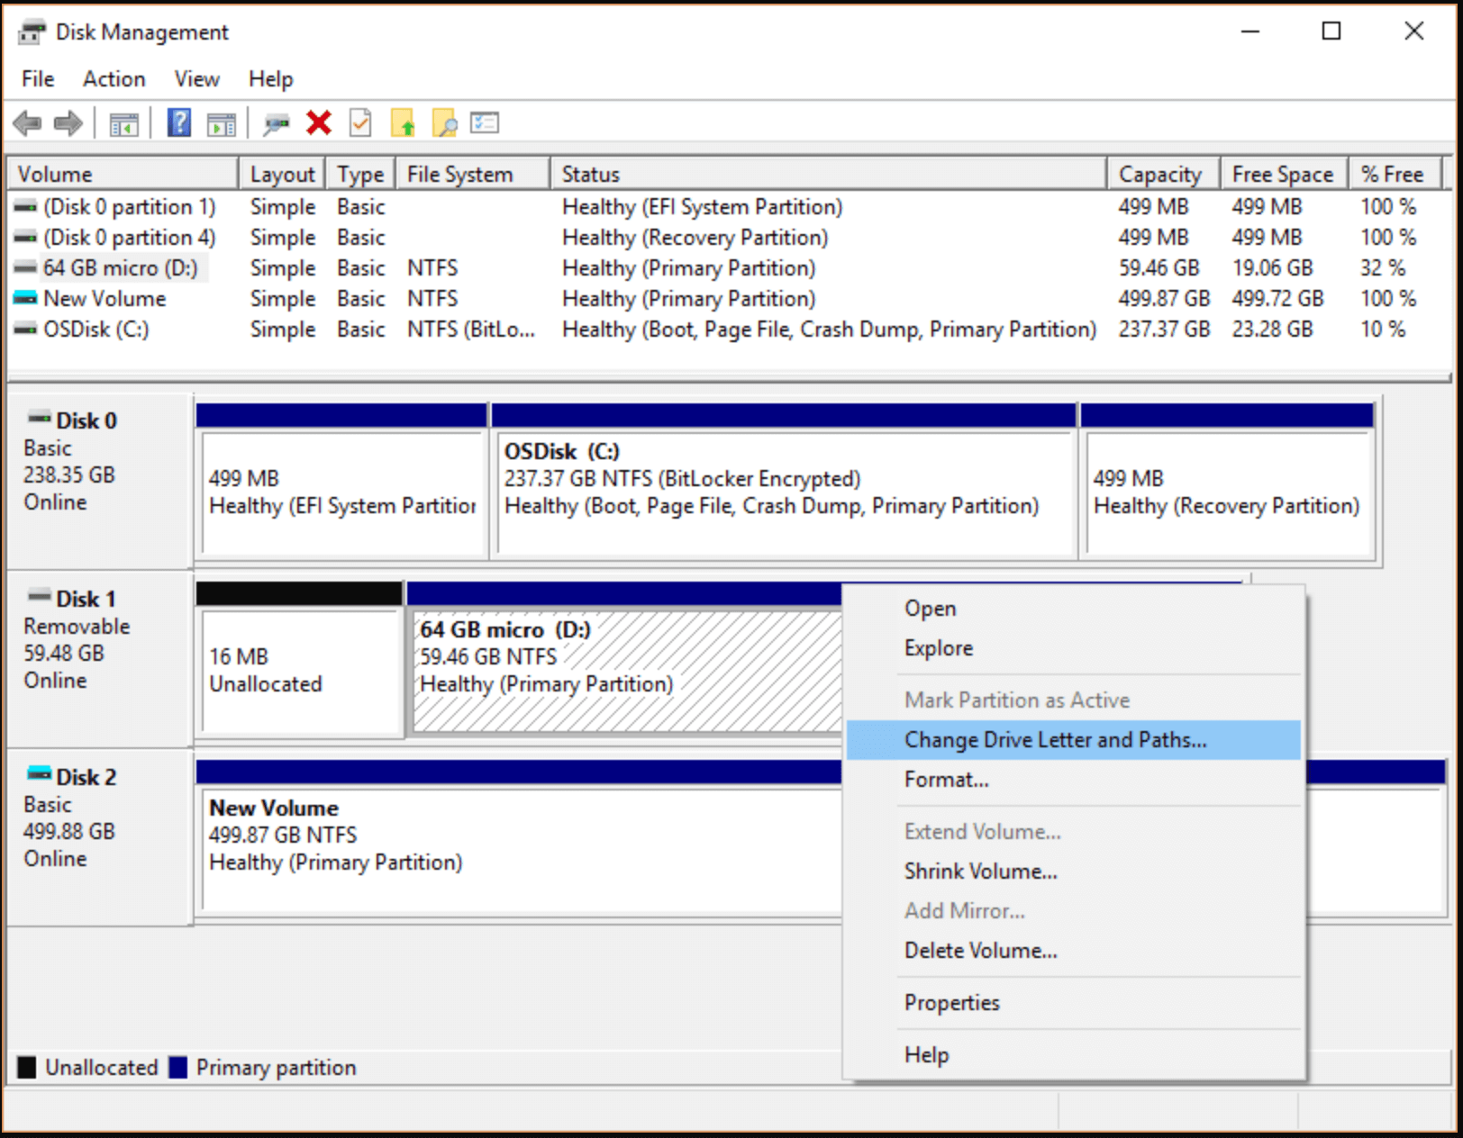1463x1138 pixels.
Task: Open the View menu
Action: coord(195,79)
